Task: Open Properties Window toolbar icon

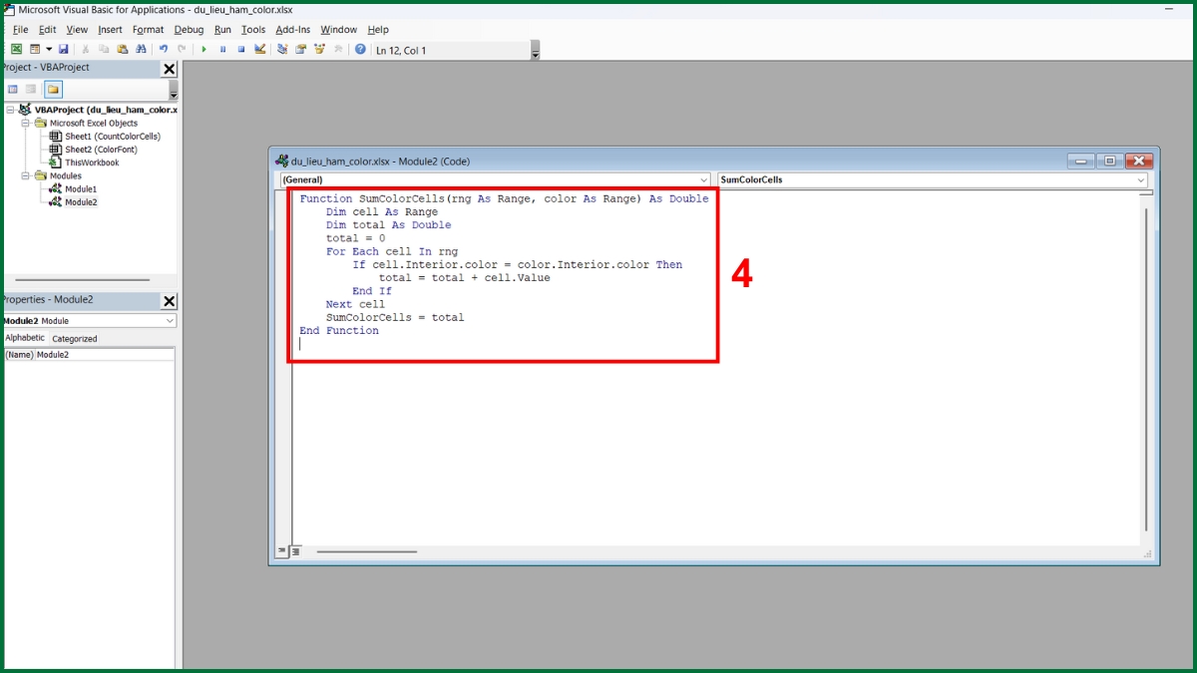Action: (x=300, y=49)
